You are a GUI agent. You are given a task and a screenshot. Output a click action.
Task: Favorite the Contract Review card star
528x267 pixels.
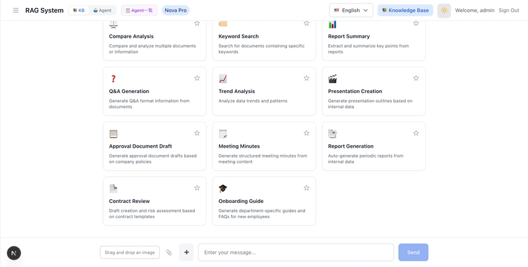[197, 188]
